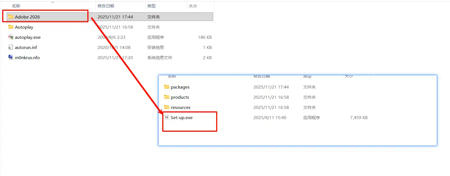Click the m0nkrus.nfo file icon
This screenshot has height=176, width=450.
pos(11,57)
